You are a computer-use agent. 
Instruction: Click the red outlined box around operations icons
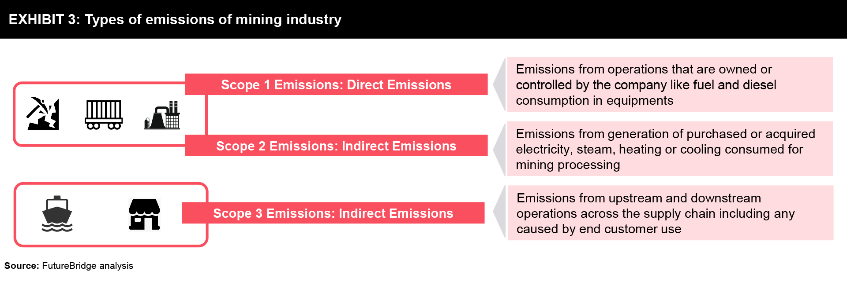110,114
